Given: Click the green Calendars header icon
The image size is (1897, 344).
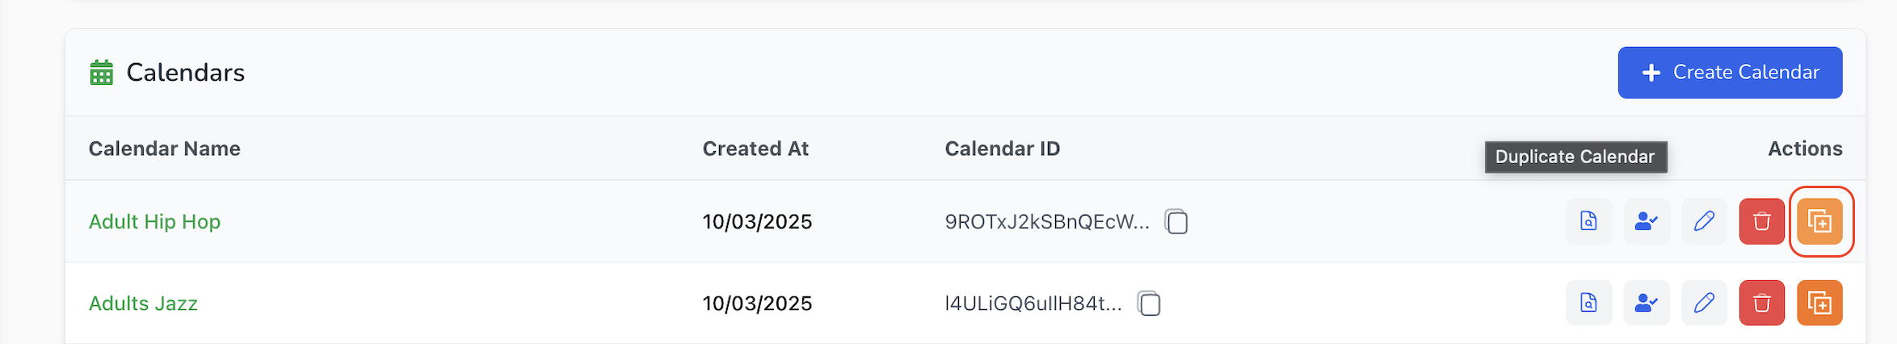Looking at the screenshot, I should pos(101,73).
